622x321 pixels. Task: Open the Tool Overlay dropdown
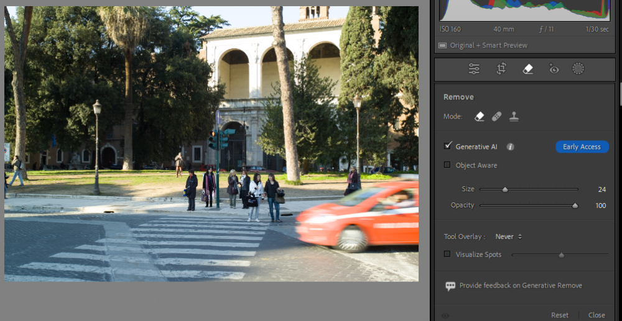tap(509, 237)
